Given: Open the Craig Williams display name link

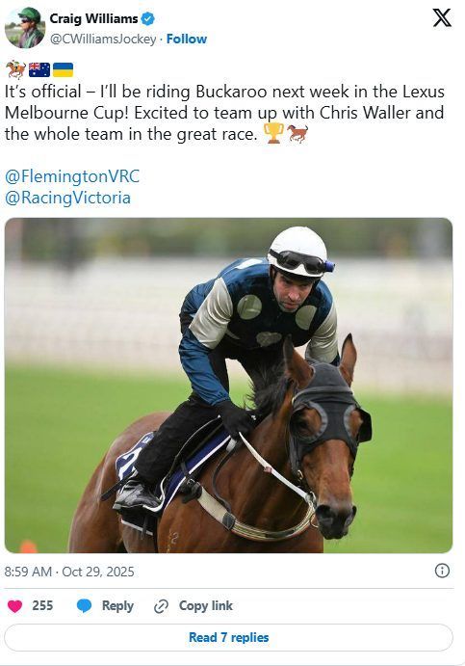Looking at the screenshot, I should tap(93, 18).
